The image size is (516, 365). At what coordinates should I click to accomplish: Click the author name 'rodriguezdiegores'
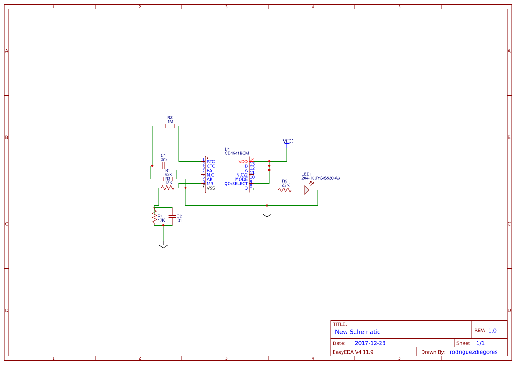tap(474, 352)
